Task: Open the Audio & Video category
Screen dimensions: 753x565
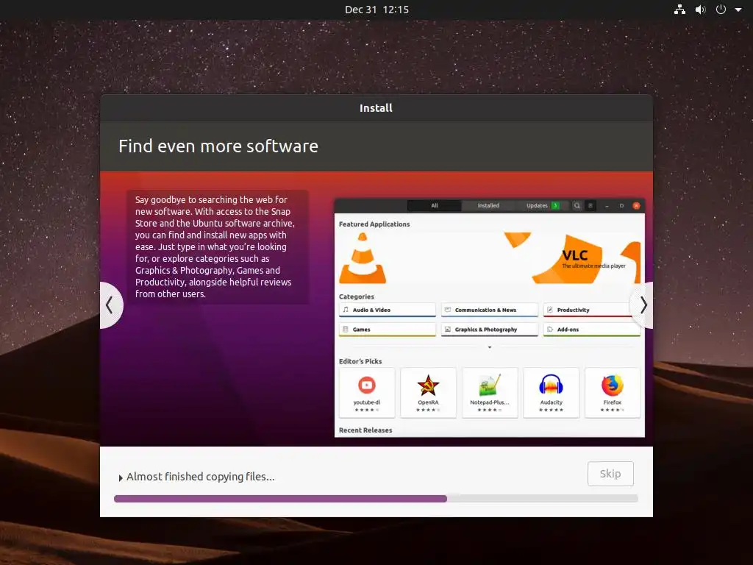Action: pos(387,310)
